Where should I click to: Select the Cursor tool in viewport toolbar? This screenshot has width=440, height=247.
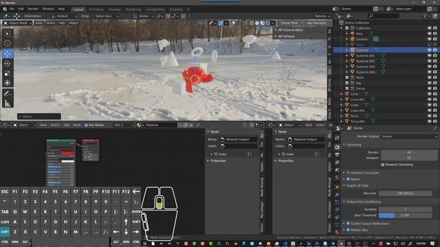pyautogui.click(x=8, y=43)
